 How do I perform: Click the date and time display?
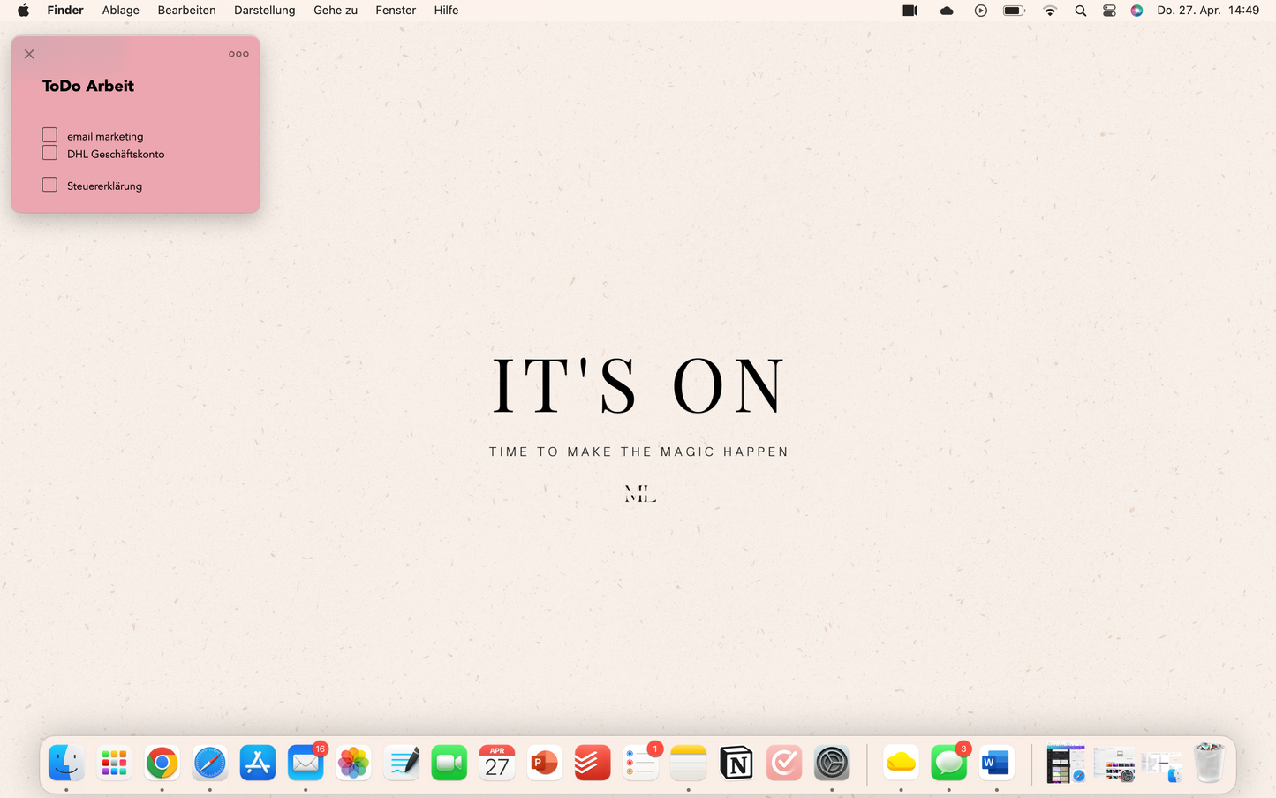(1207, 11)
